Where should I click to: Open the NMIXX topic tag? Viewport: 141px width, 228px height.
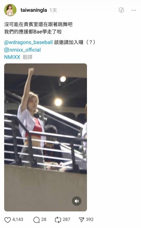pyautogui.click(x=12, y=57)
